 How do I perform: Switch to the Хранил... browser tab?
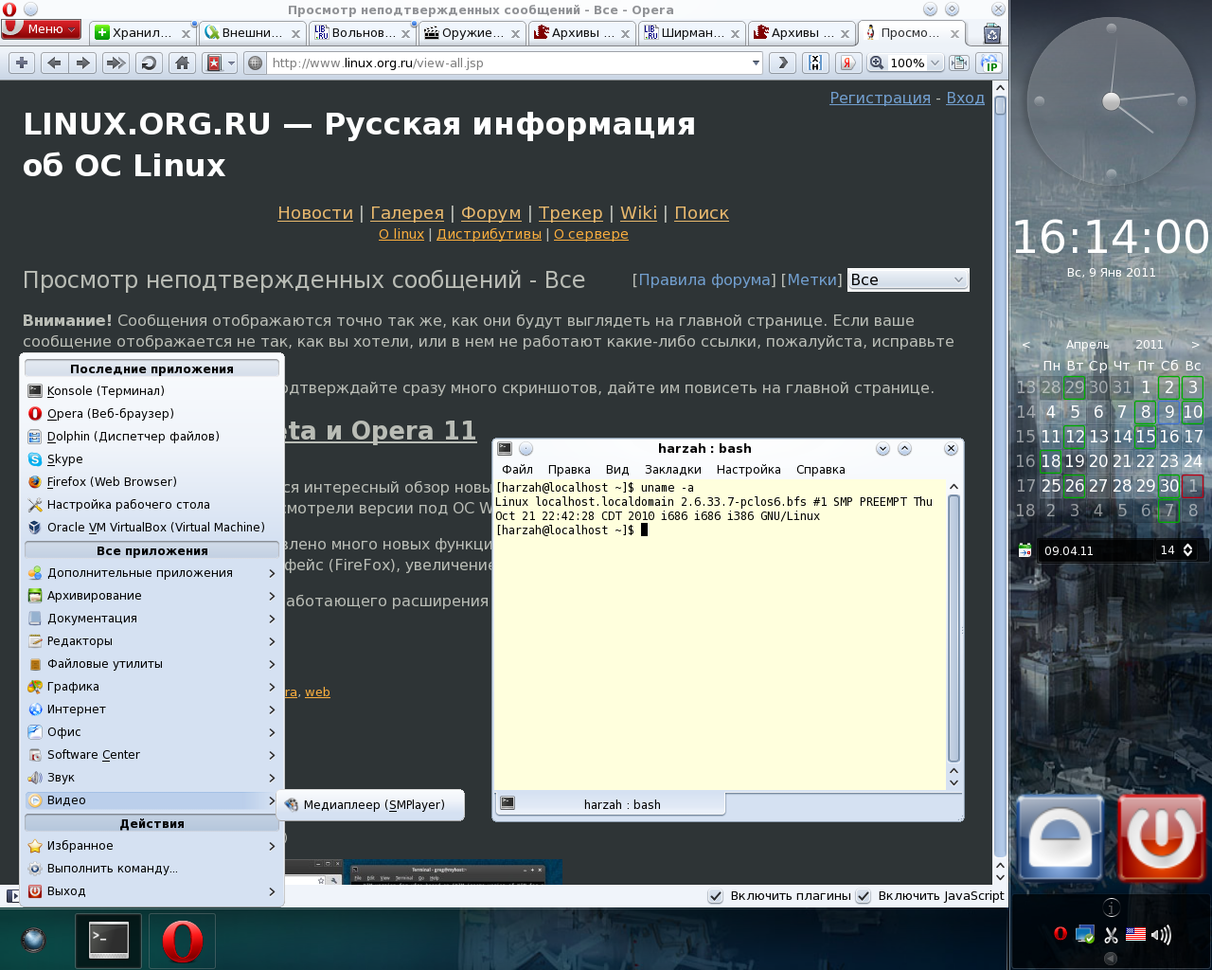[x=142, y=33]
